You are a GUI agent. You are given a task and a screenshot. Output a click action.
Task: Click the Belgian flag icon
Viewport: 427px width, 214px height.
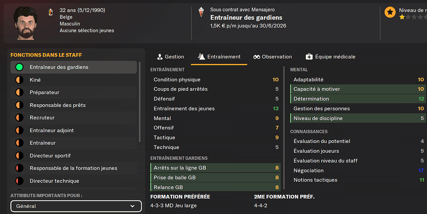50,12
